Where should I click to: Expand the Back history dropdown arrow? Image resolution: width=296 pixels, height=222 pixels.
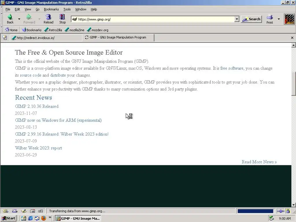pos(19,19)
